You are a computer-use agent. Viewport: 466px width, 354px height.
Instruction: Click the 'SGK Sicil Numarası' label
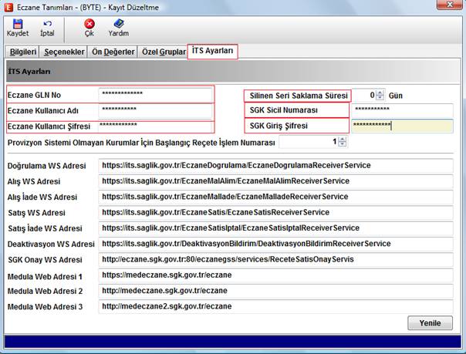click(283, 110)
